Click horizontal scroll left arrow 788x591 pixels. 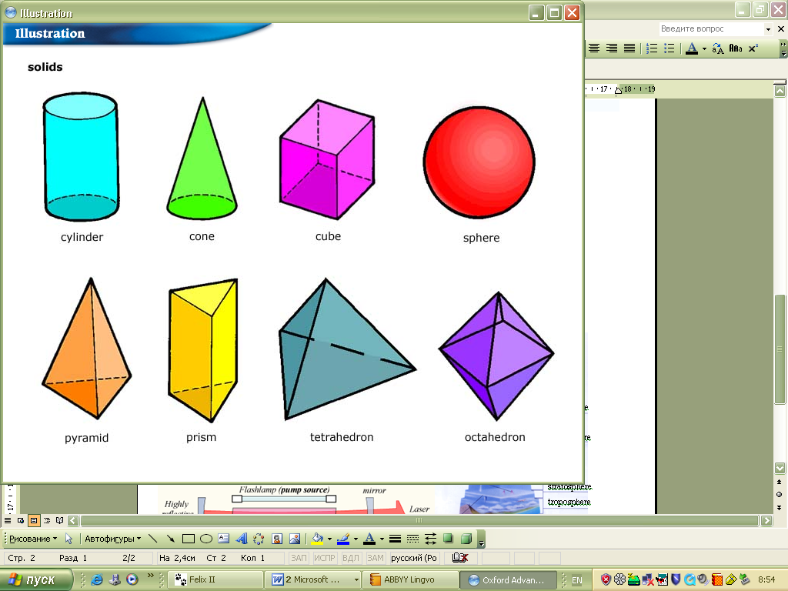pos(73,521)
